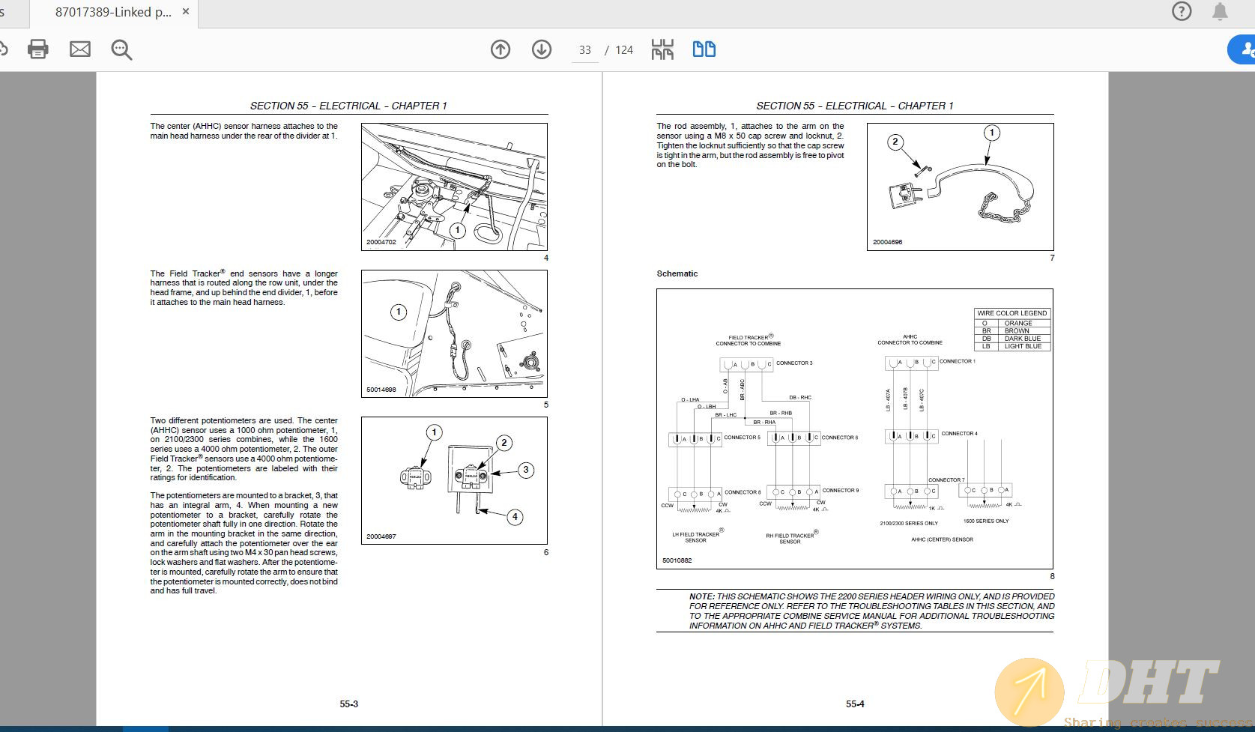The height and width of the screenshot is (732, 1255).
Task: Send the PDF by email icon
Action: click(x=79, y=49)
